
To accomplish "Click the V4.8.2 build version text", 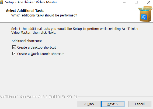I will point(39,97).
